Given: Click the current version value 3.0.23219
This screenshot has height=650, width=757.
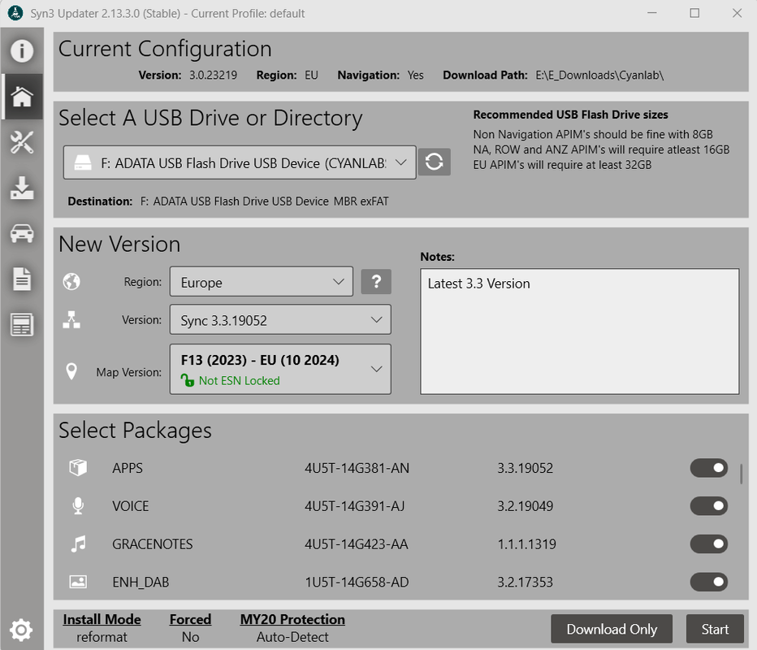Looking at the screenshot, I should [x=213, y=76].
